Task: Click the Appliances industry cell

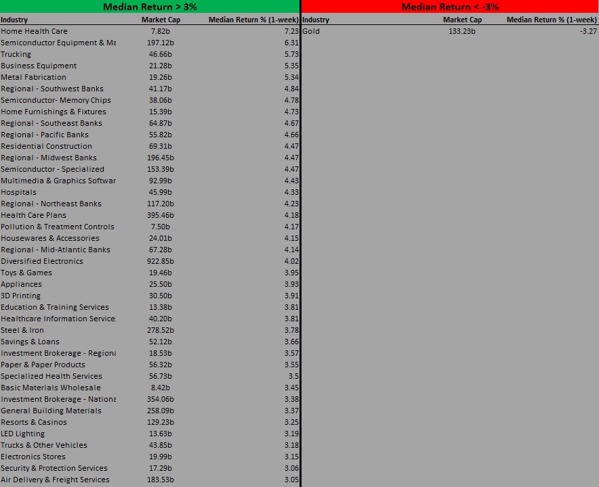Action: pos(22,284)
